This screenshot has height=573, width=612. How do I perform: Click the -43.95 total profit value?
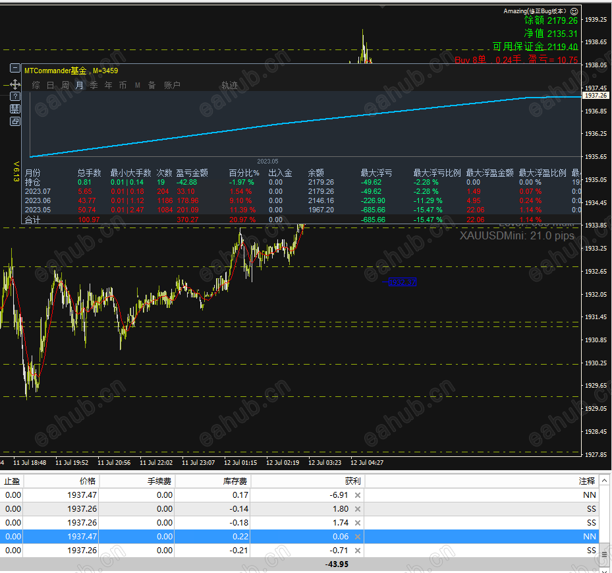[337, 564]
